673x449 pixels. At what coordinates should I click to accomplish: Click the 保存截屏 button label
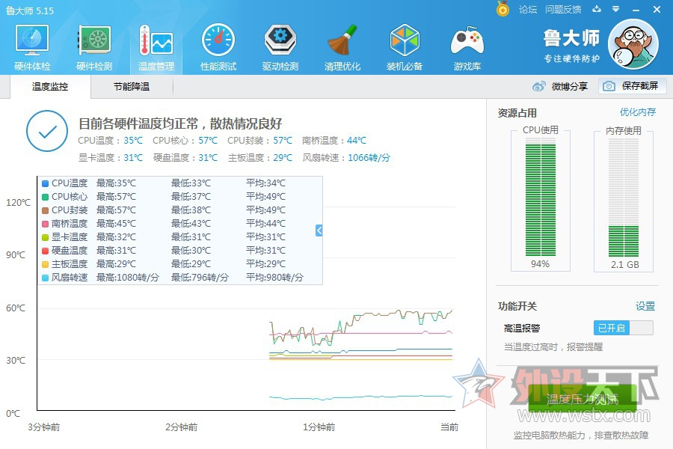(x=640, y=86)
